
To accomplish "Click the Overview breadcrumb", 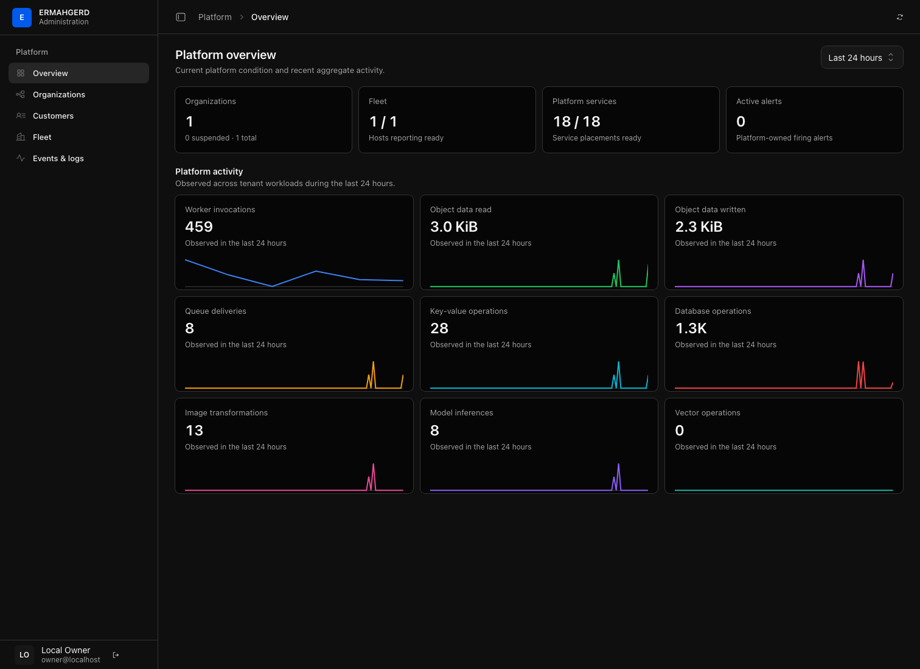I will [270, 17].
